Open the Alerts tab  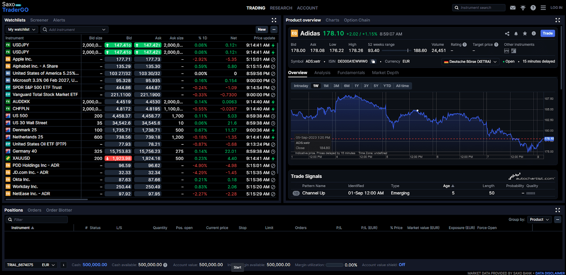pos(59,20)
